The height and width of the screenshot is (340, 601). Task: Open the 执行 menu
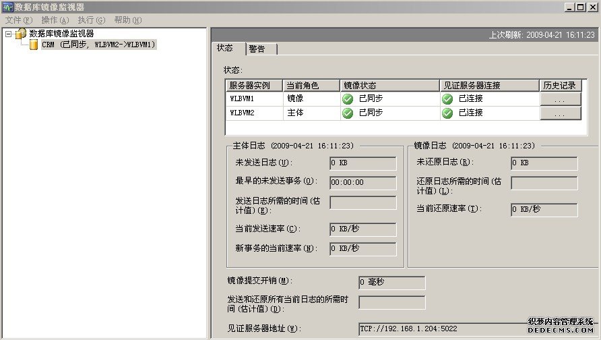[91, 20]
